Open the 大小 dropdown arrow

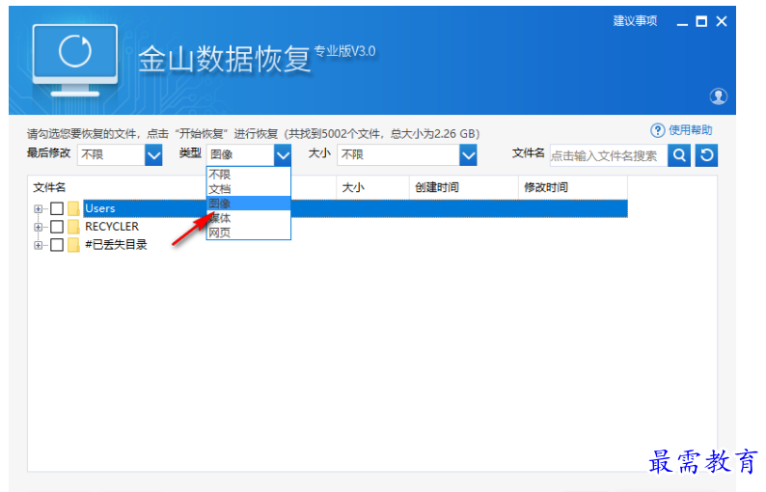468,155
